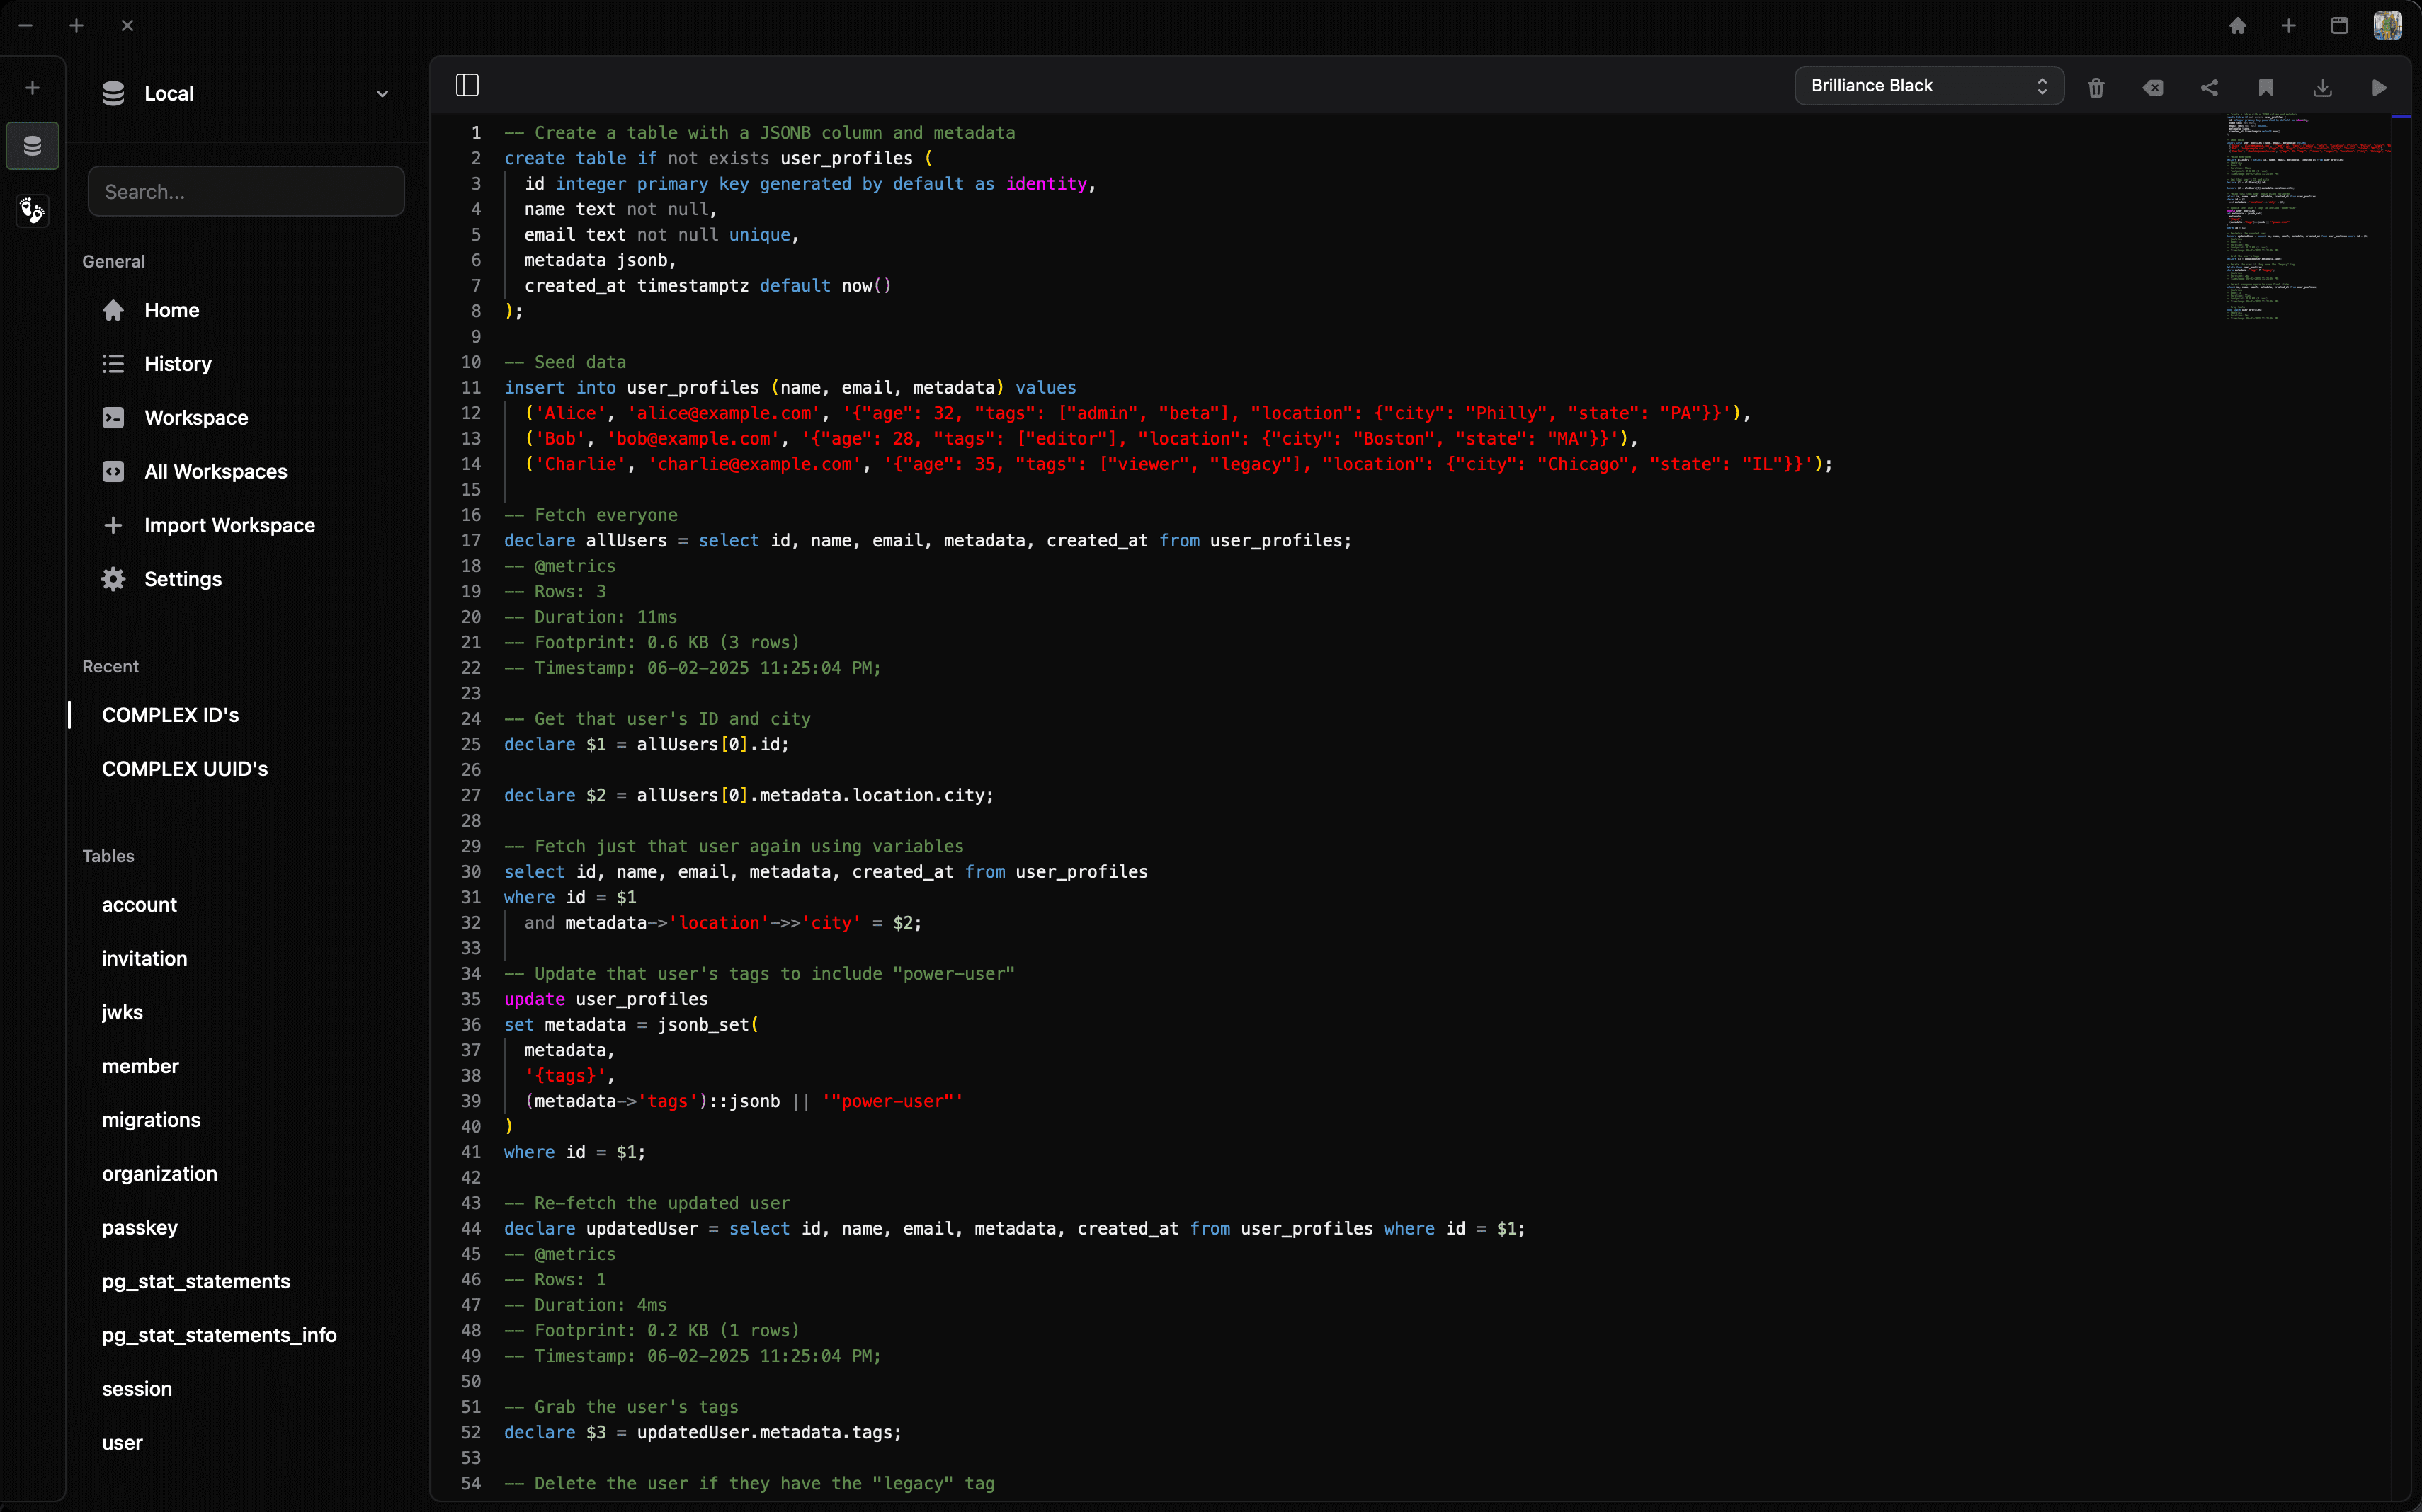Select the invitation table
Viewport: 2422px width, 1512px height.
(x=144, y=958)
